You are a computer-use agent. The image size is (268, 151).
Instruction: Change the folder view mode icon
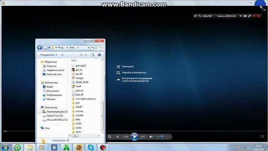pos(82,55)
